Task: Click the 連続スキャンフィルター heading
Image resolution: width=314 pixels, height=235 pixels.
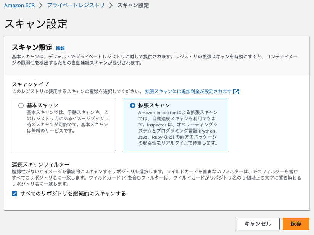Action: coord(41,165)
